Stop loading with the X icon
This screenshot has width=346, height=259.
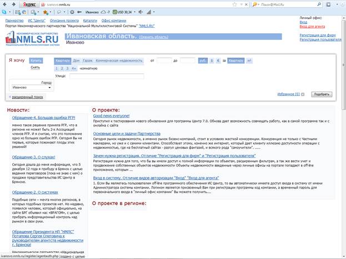pos(247,4)
